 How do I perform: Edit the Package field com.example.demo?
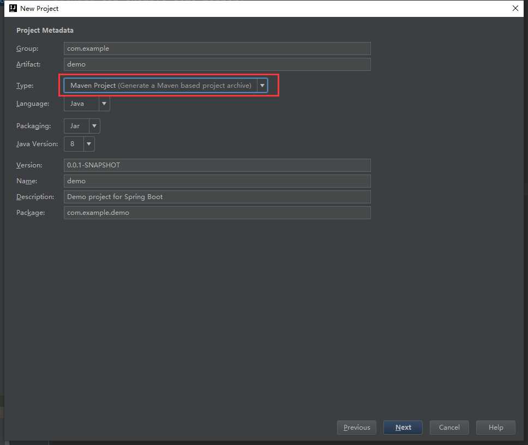(217, 213)
